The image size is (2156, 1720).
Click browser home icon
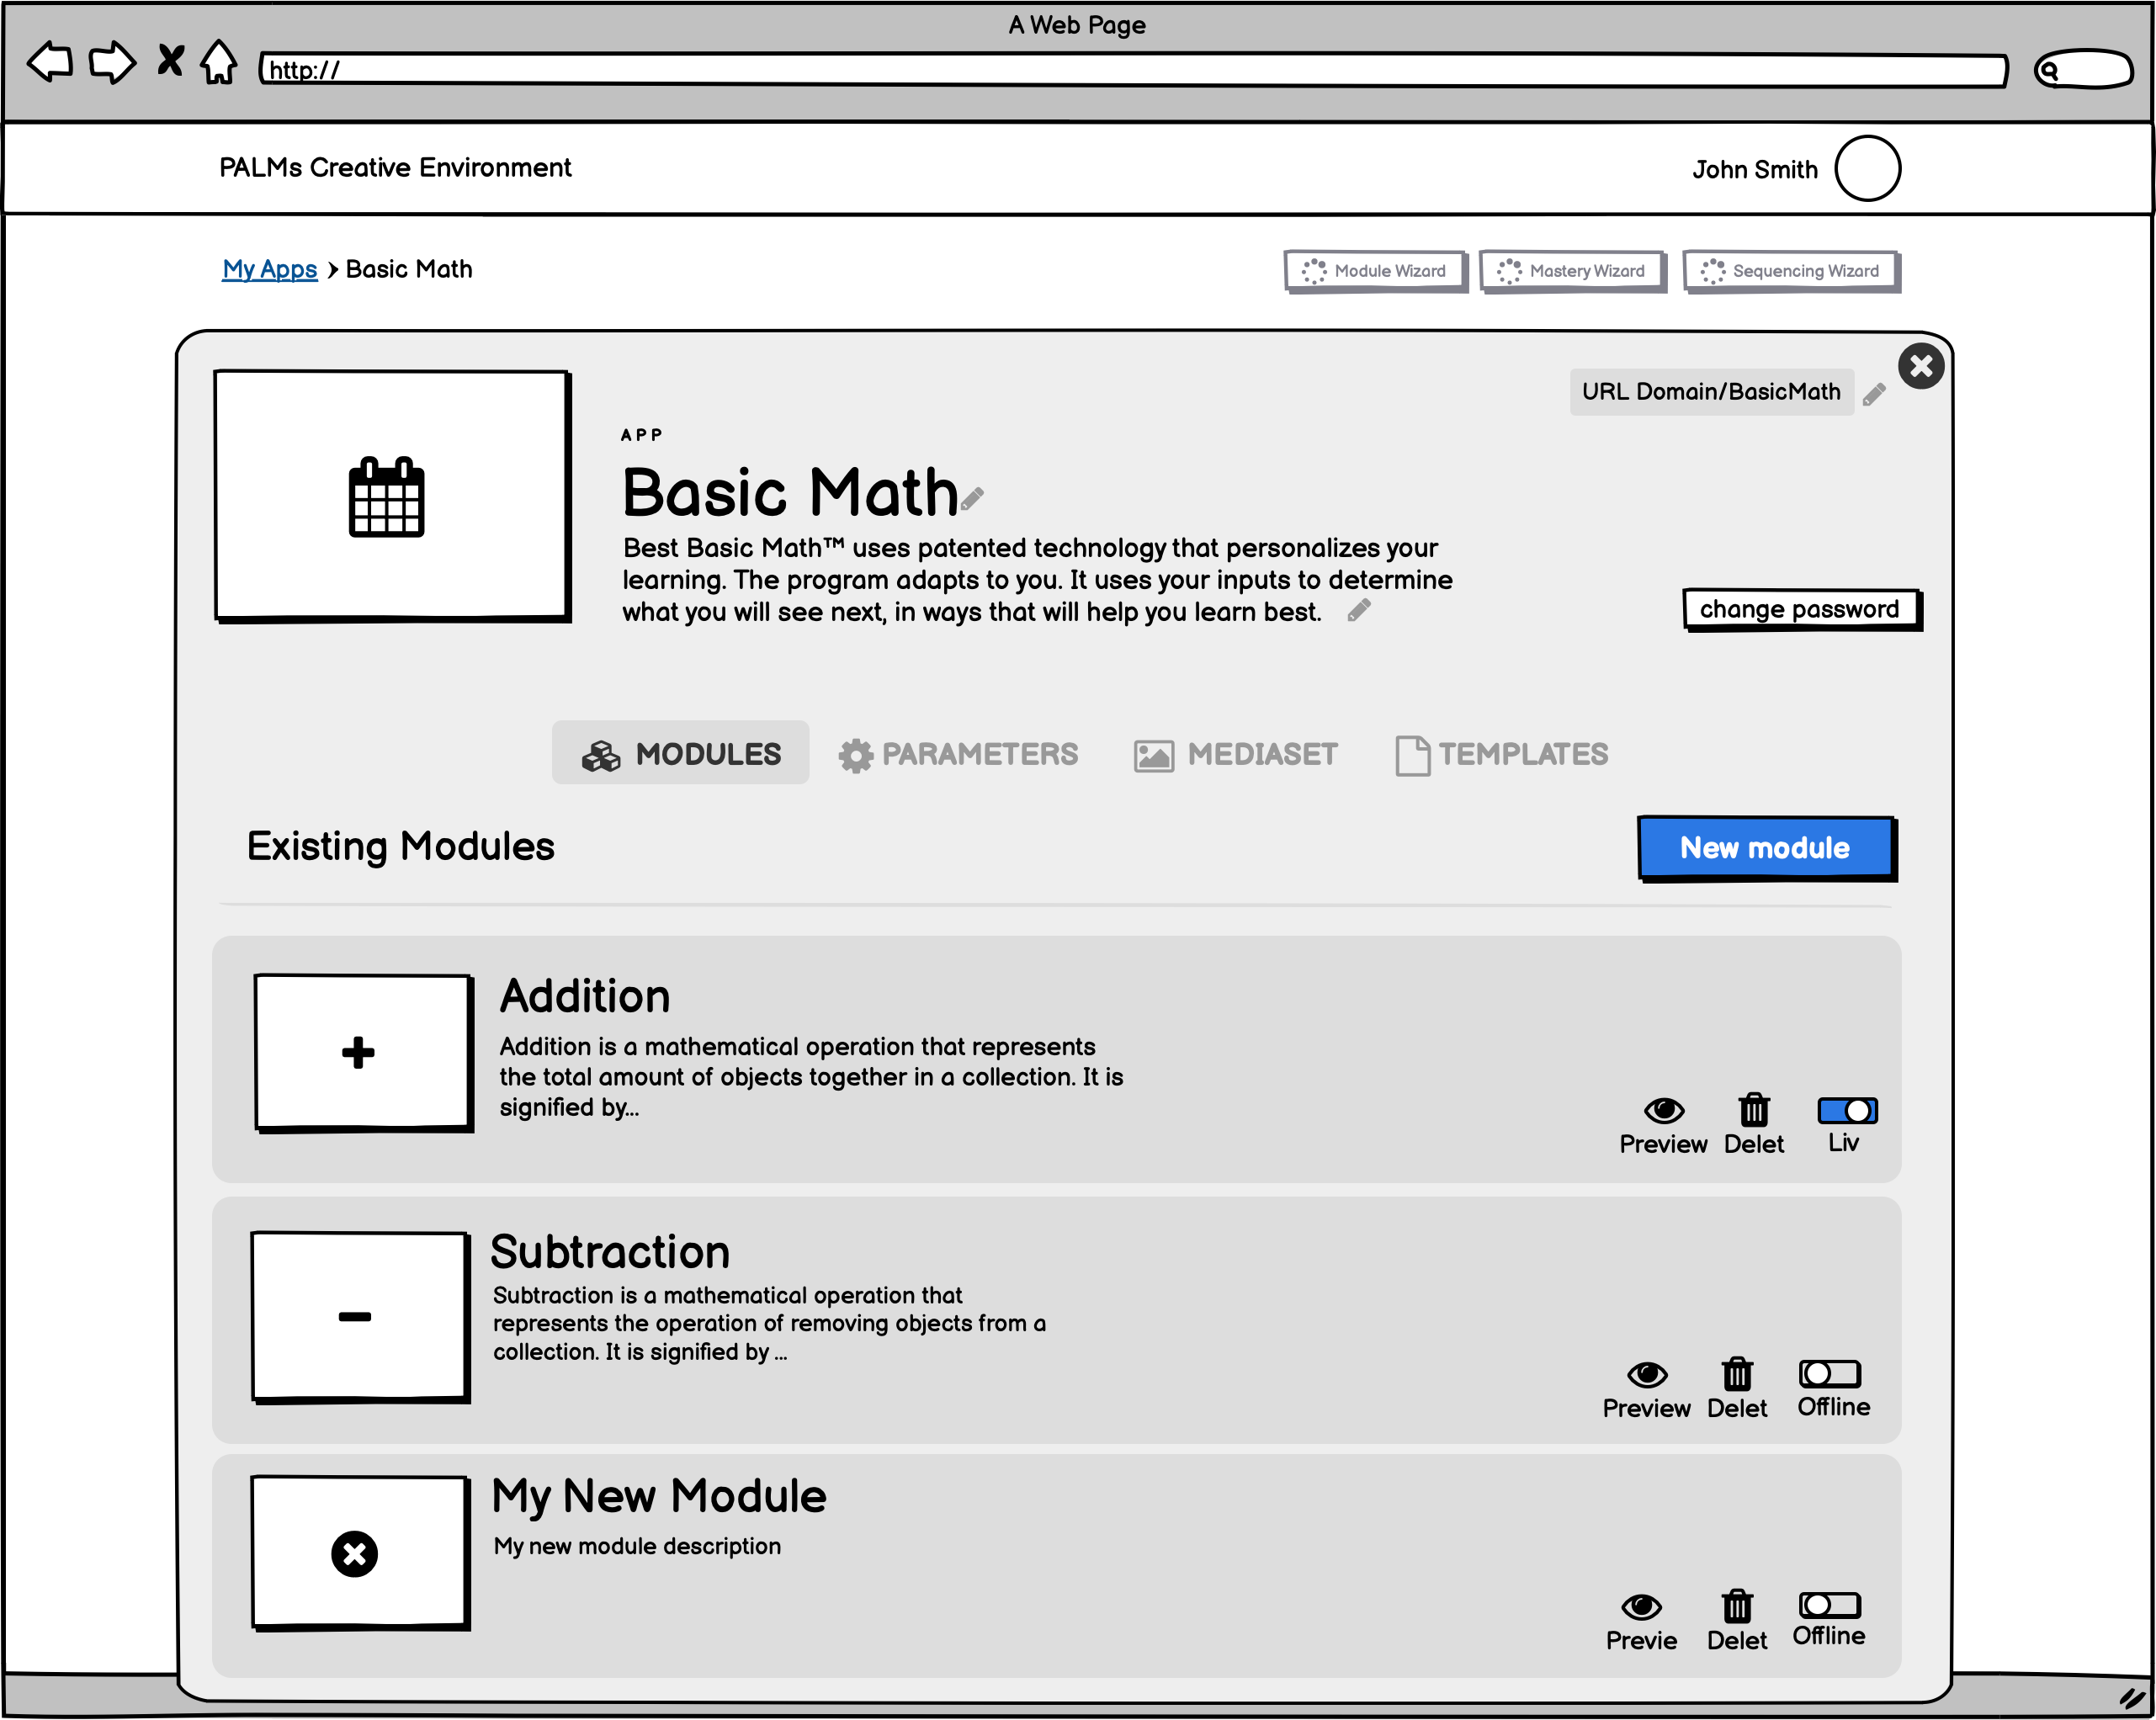pos(218,62)
